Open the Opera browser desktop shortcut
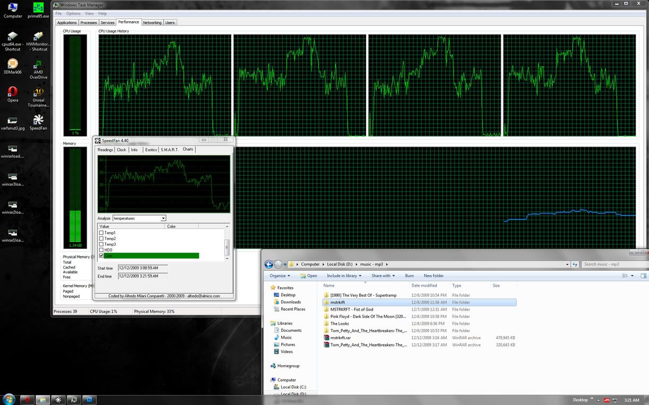Screen dimensions: 649x405 click(x=13, y=92)
